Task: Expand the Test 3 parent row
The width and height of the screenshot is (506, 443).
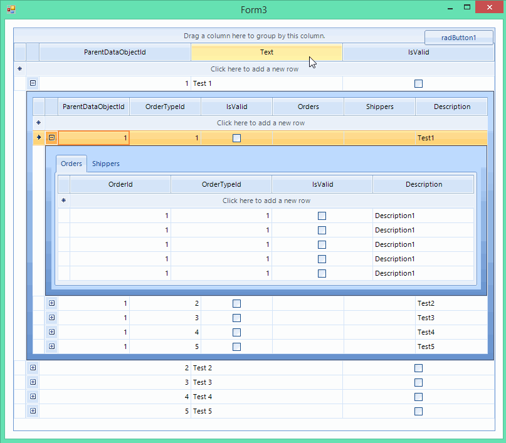Action: tap(33, 382)
